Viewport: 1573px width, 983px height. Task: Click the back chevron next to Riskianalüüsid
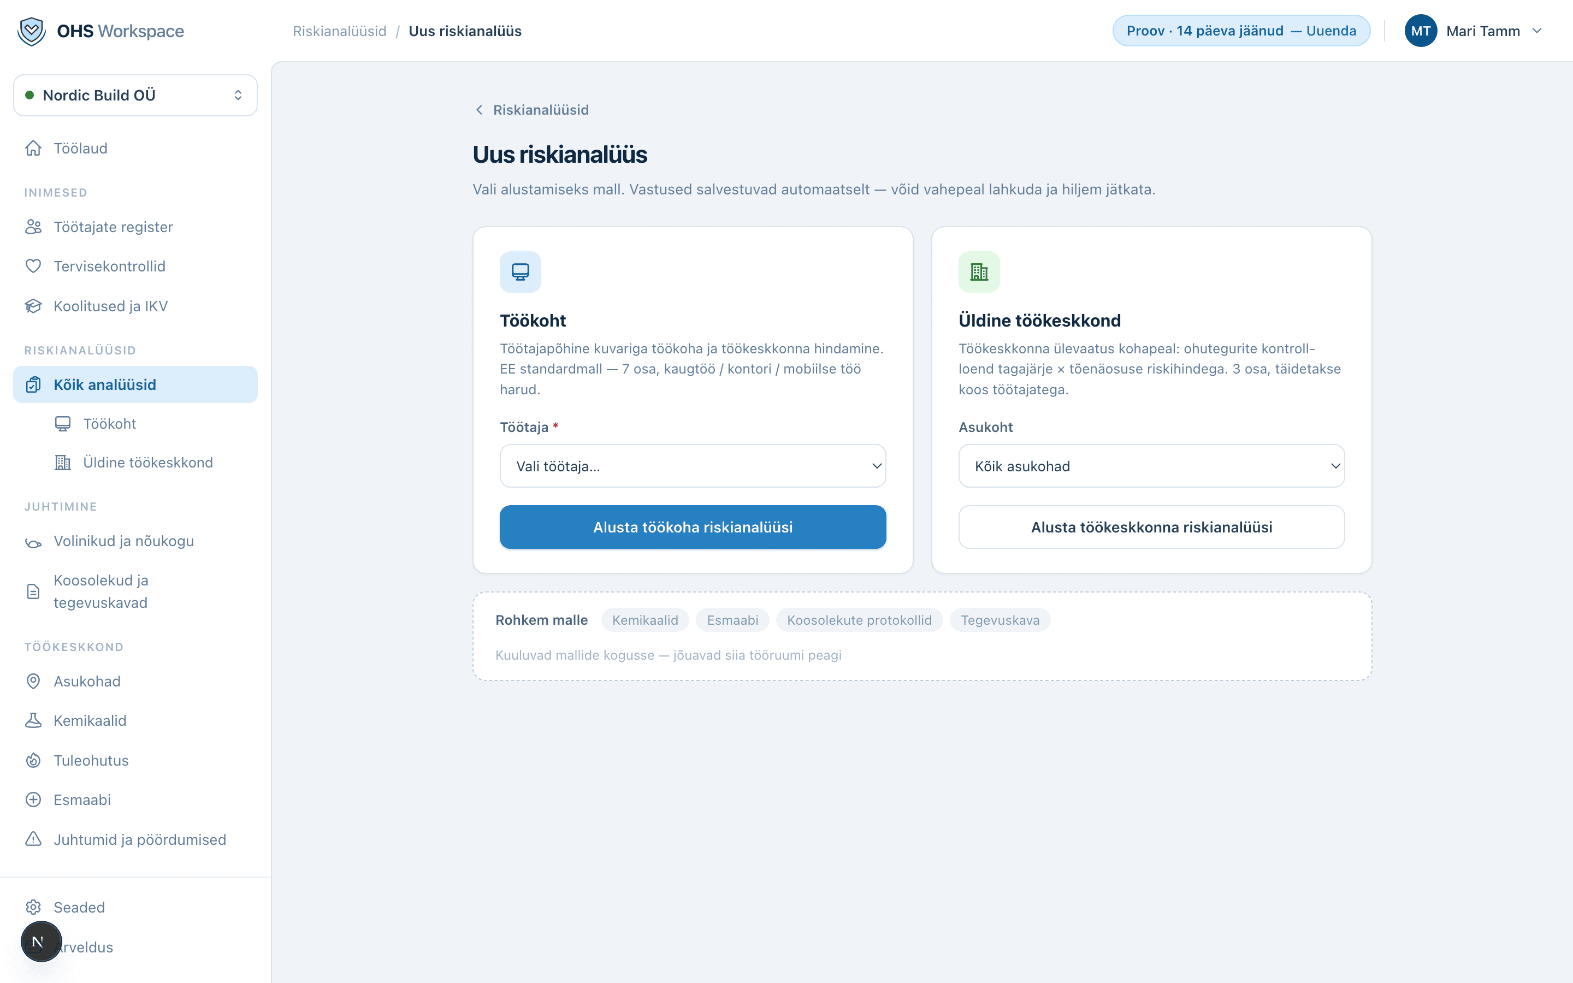click(479, 110)
